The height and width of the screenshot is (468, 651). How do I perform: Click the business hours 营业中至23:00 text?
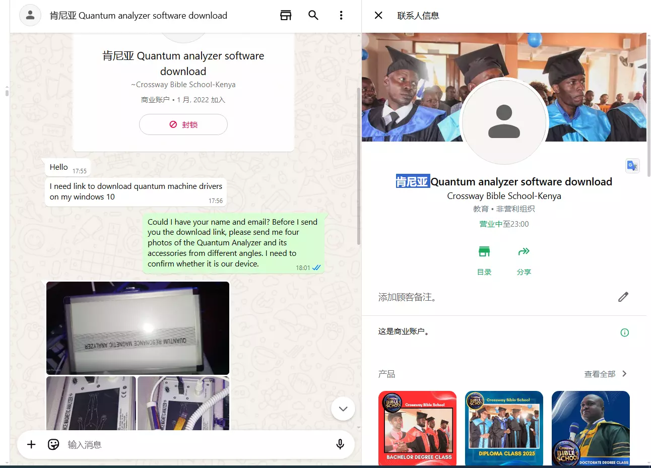click(504, 224)
